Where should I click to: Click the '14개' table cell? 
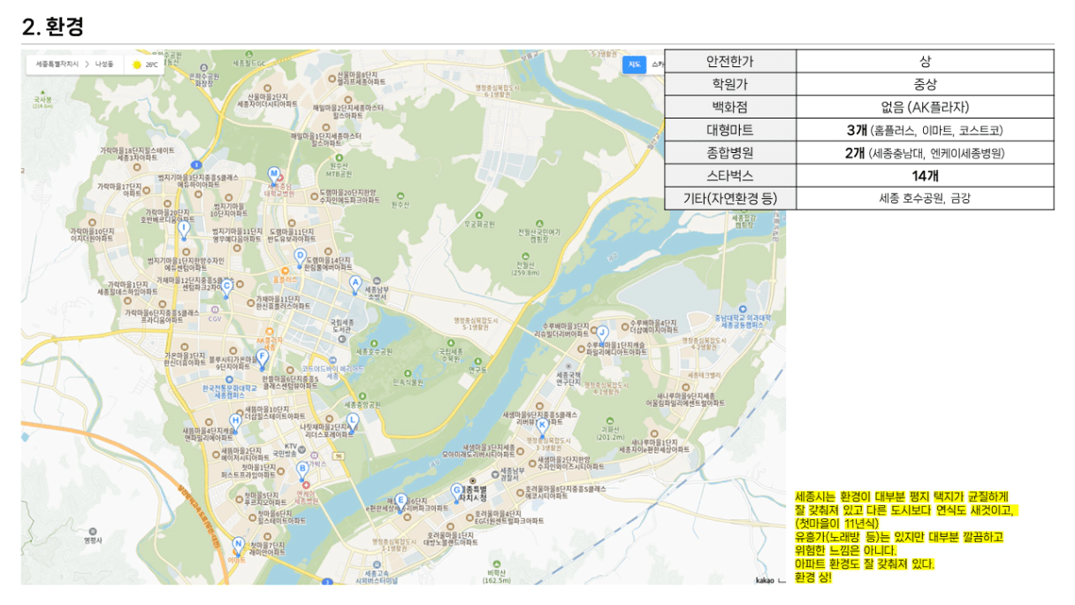click(x=925, y=175)
